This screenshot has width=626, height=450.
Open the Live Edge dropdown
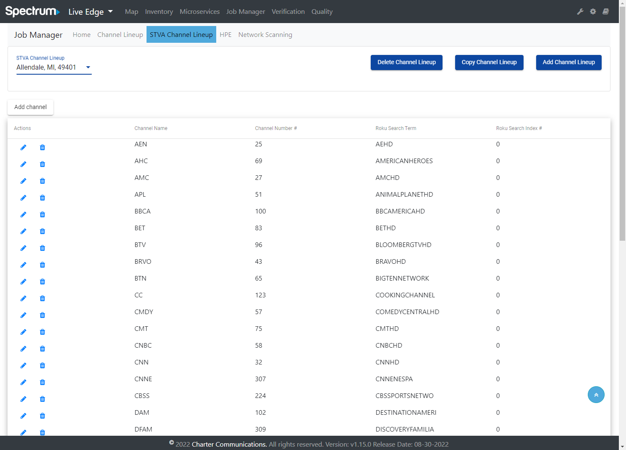coord(91,12)
